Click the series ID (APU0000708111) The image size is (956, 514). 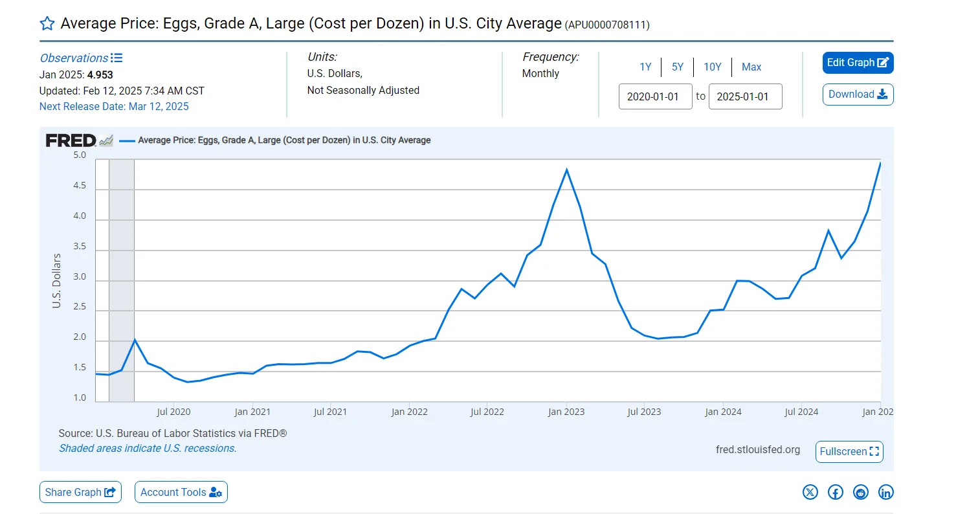[x=607, y=25]
